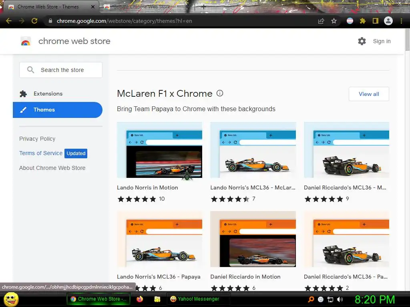Open the yellow folder taskbar icon
410x307 pixels.
[x=157, y=299]
